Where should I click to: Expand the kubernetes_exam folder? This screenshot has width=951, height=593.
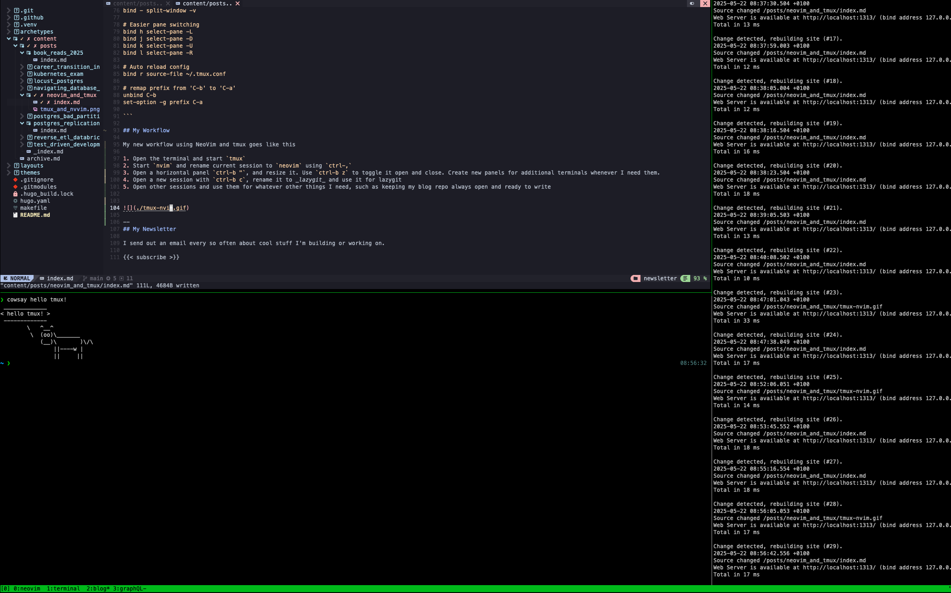(x=22, y=74)
